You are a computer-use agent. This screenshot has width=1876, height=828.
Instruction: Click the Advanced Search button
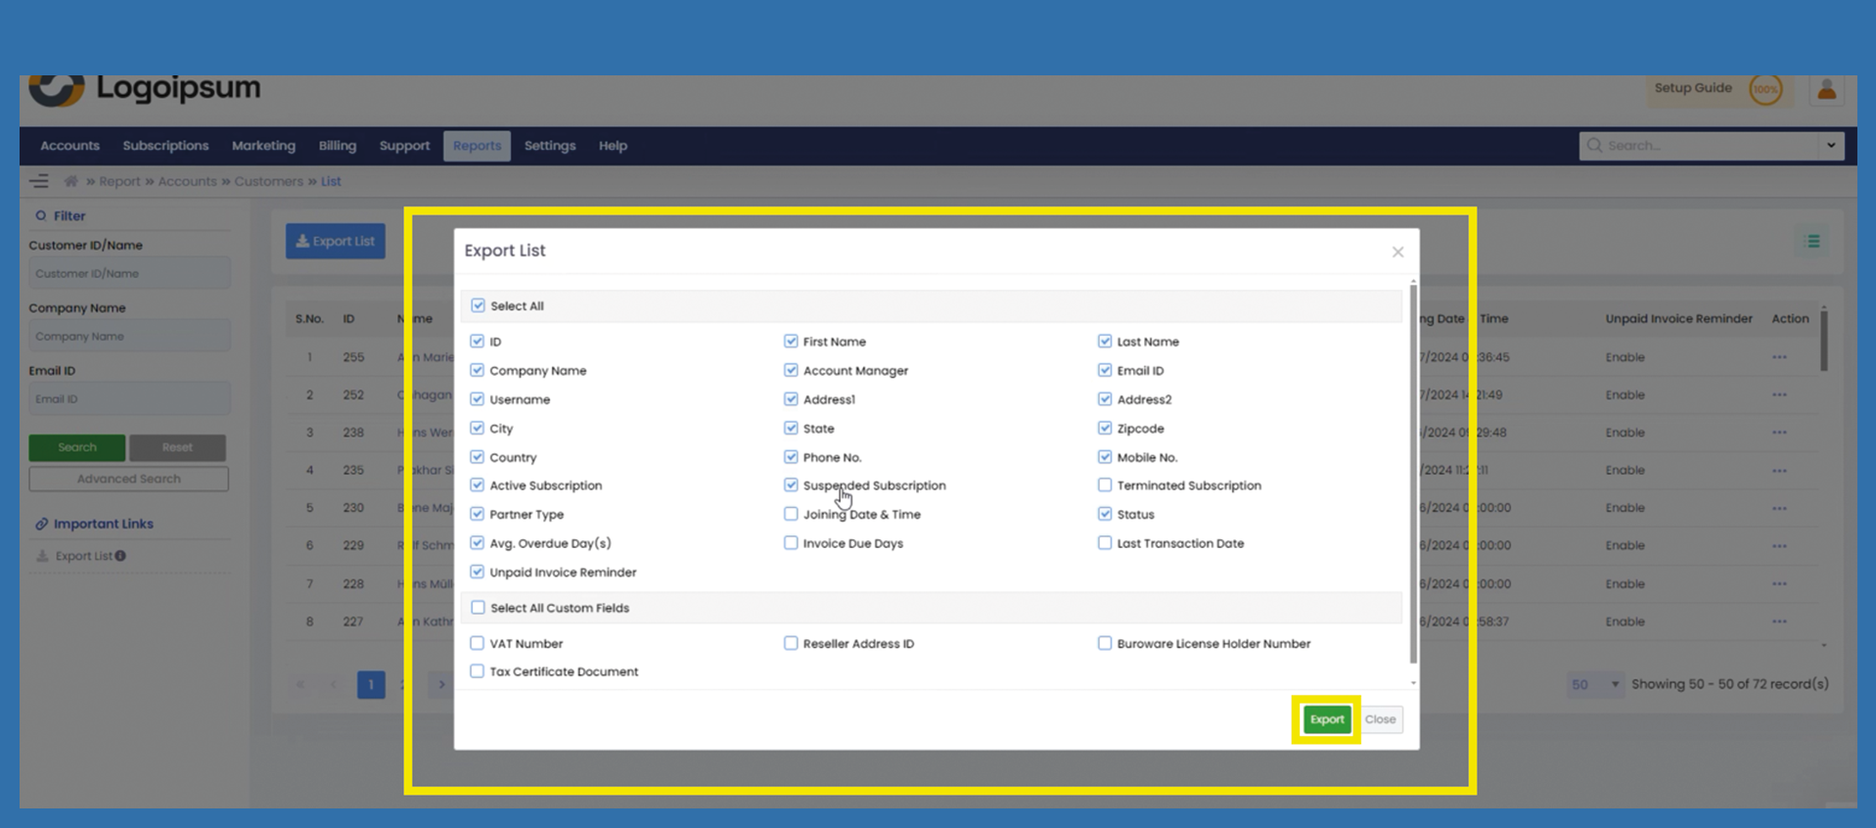128,479
